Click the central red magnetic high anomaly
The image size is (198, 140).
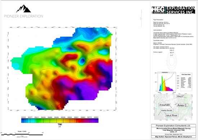point(69,58)
